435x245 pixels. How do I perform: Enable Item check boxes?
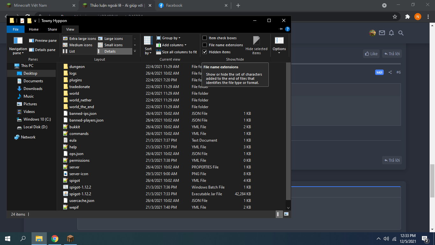205,38
